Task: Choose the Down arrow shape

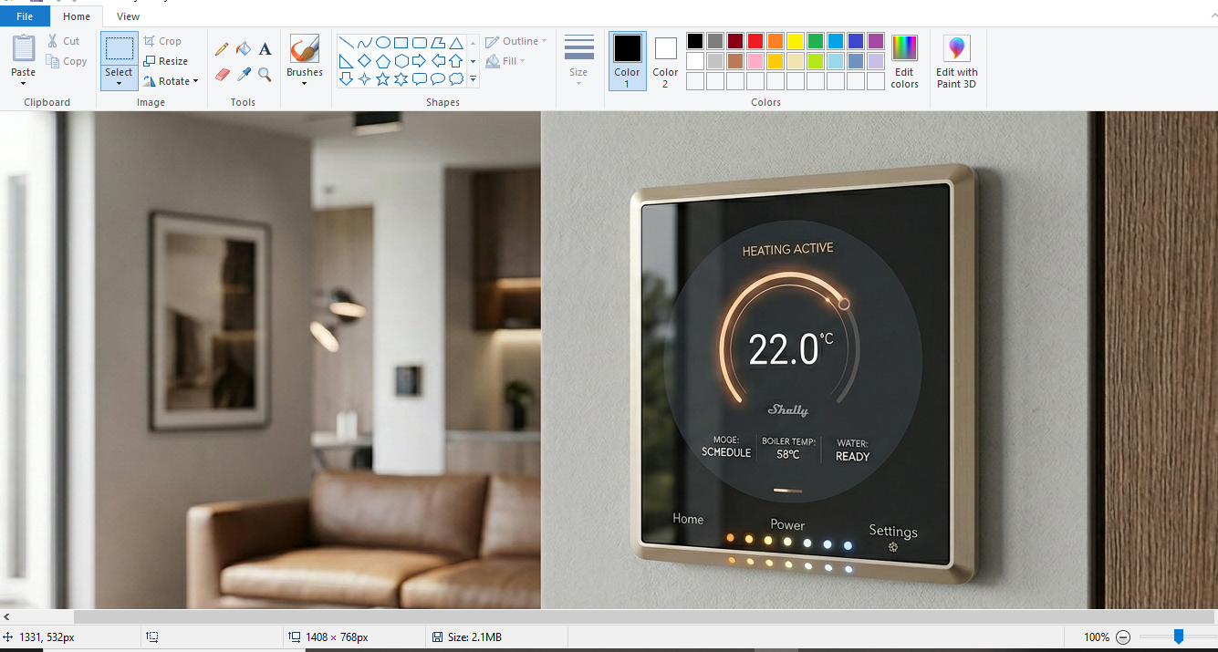Action: (x=347, y=79)
